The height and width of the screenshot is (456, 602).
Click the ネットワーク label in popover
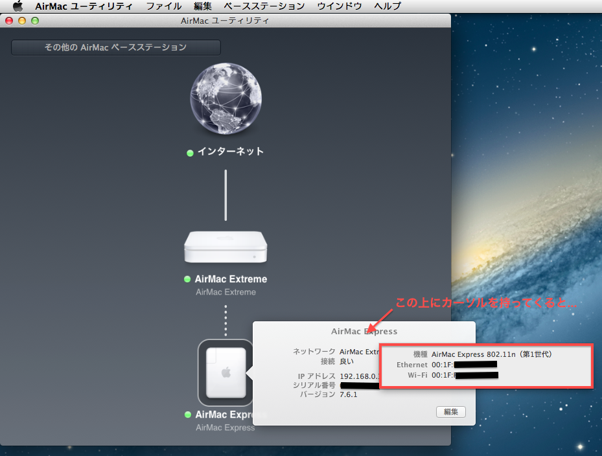(314, 352)
